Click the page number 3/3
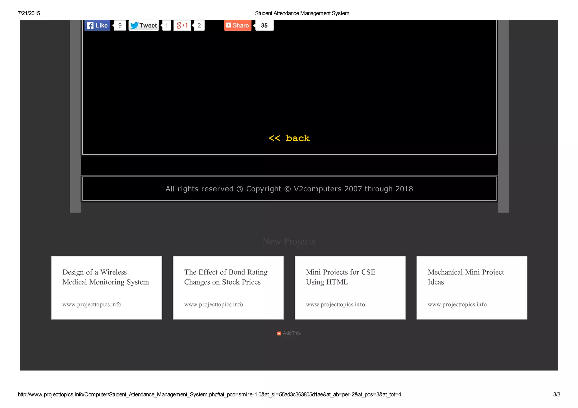 557,394
